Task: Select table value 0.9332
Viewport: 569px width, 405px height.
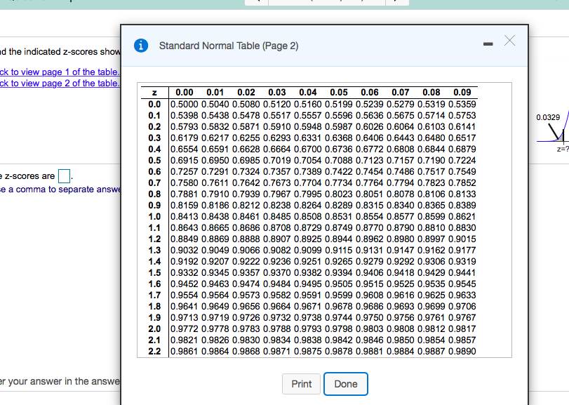Action: click(x=185, y=273)
